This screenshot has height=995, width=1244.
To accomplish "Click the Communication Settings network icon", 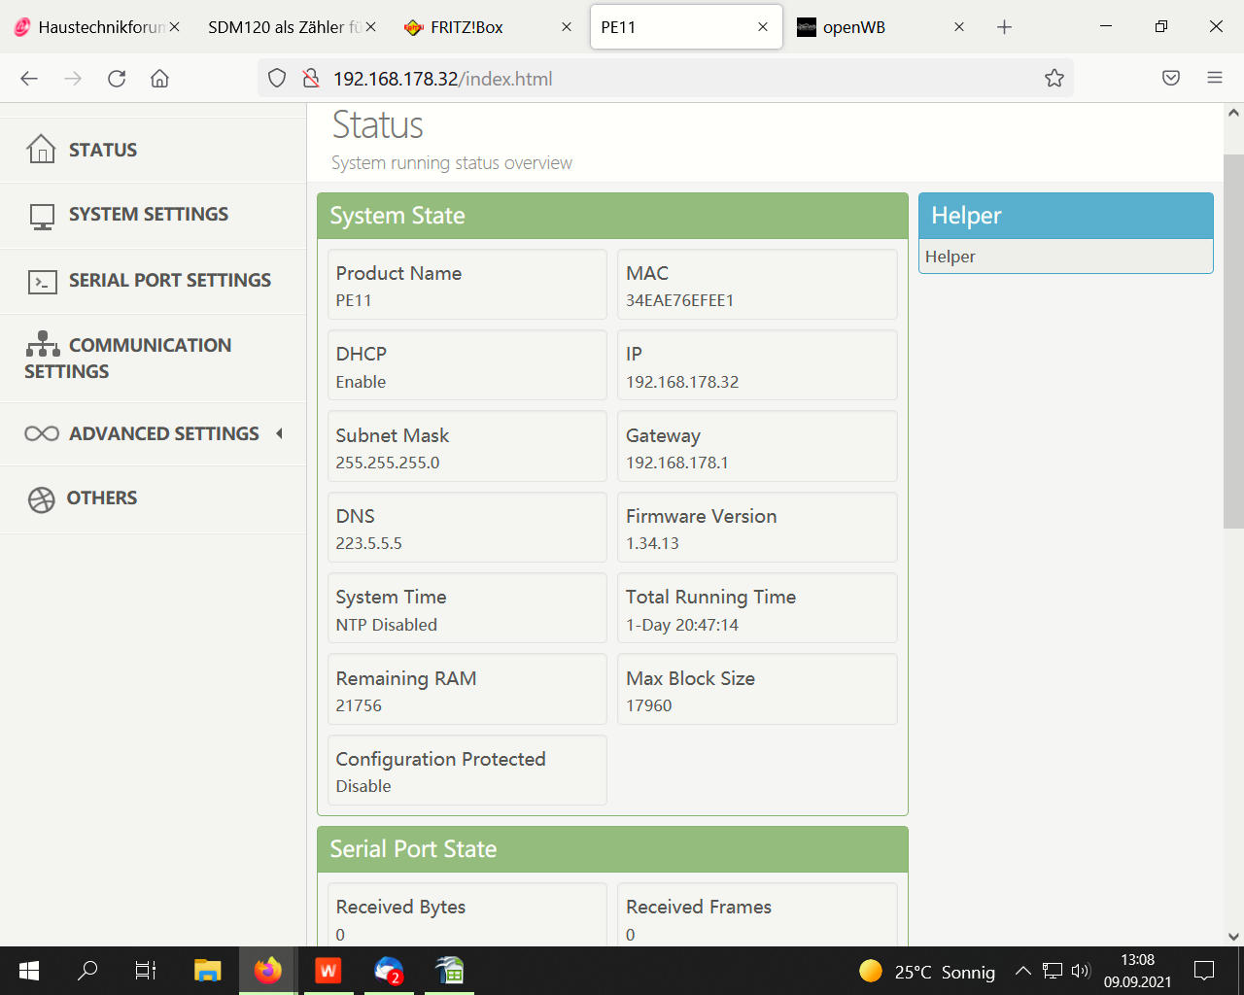I will (x=43, y=344).
